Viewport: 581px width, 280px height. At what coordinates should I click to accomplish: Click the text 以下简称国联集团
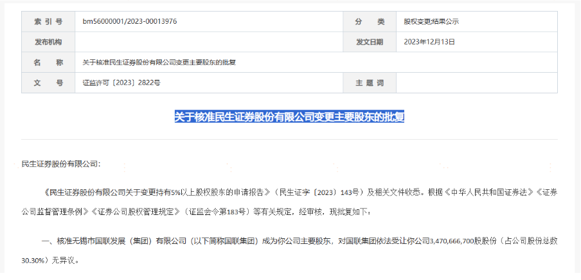(225, 241)
